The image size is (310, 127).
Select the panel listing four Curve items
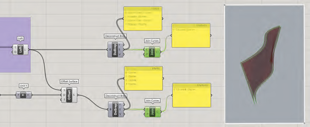[x=143, y=78]
